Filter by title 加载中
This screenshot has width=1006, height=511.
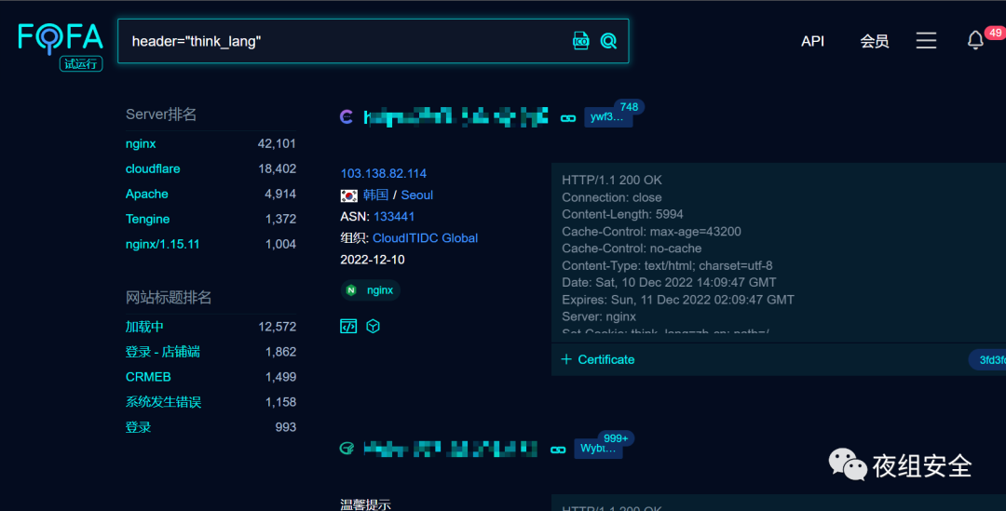[144, 327]
